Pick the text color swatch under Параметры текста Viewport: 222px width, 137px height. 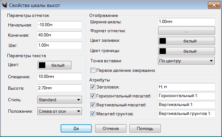54,65
